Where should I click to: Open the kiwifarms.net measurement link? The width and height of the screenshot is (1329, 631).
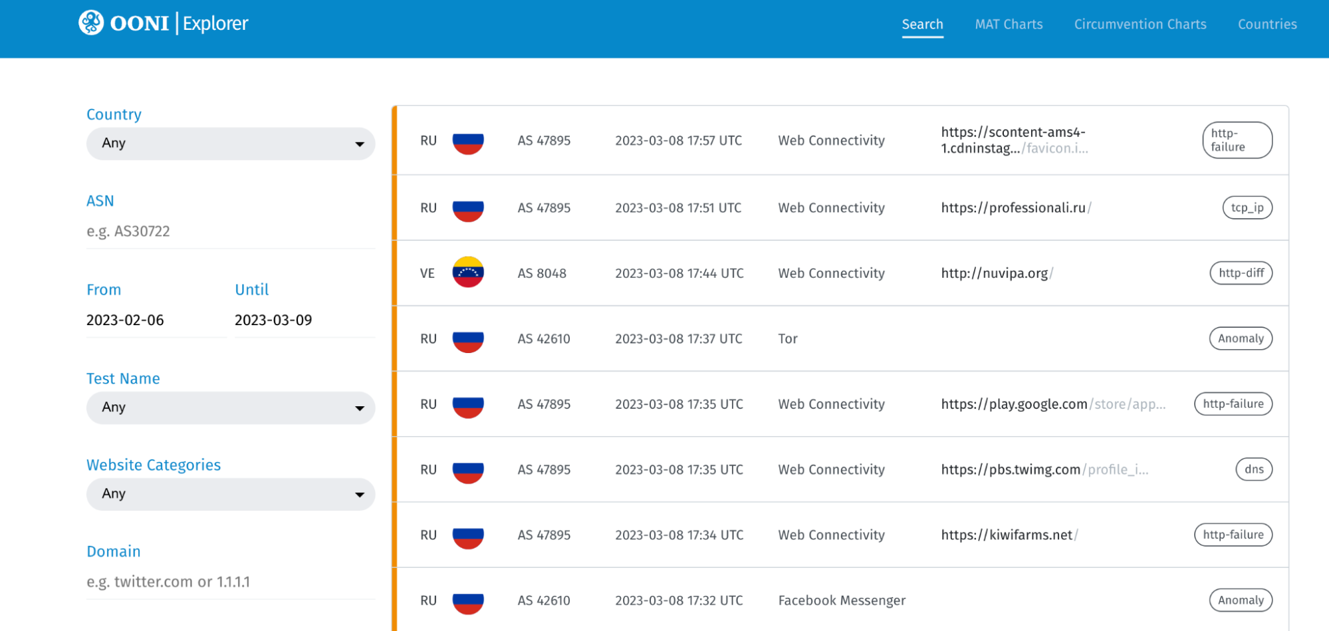tap(1007, 535)
